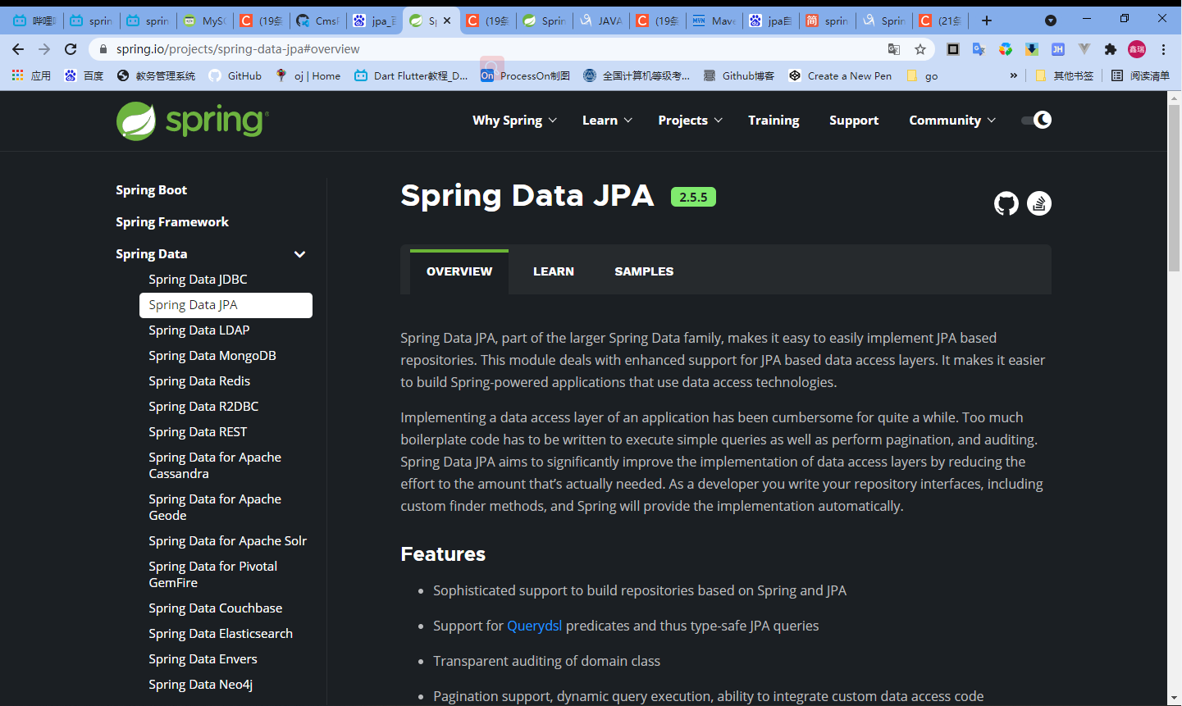The height and width of the screenshot is (706, 1182).
Task: Click the 2.5.5 version badge
Action: (x=693, y=197)
